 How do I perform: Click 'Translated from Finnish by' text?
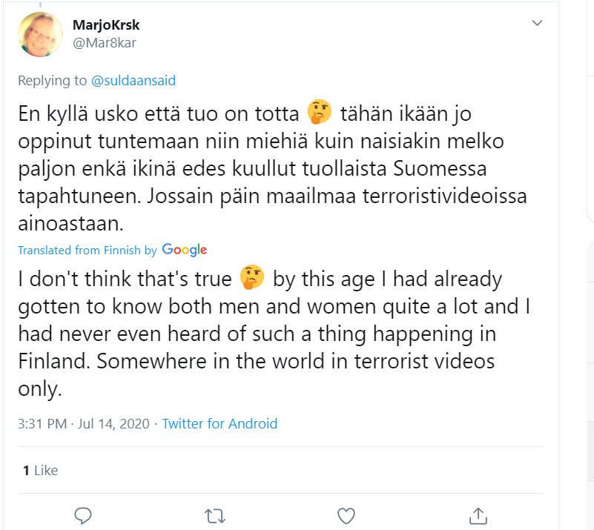(88, 251)
